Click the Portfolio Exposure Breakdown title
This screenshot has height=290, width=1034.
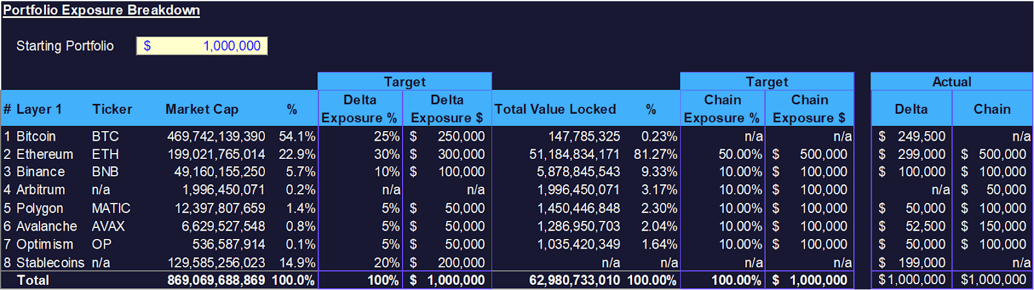pos(101,10)
